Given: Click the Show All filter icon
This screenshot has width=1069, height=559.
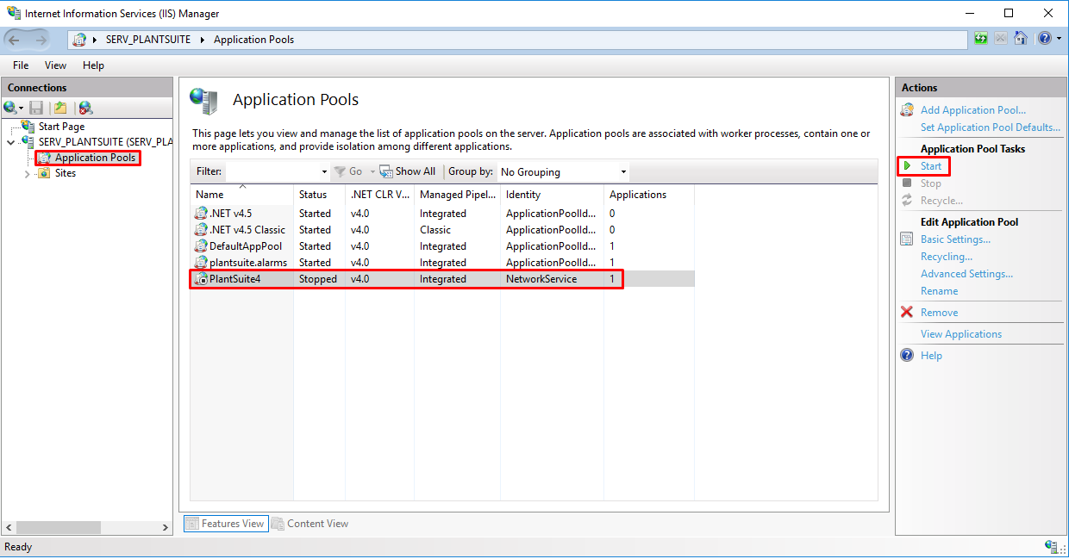Looking at the screenshot, I should [x=386, y=171].
